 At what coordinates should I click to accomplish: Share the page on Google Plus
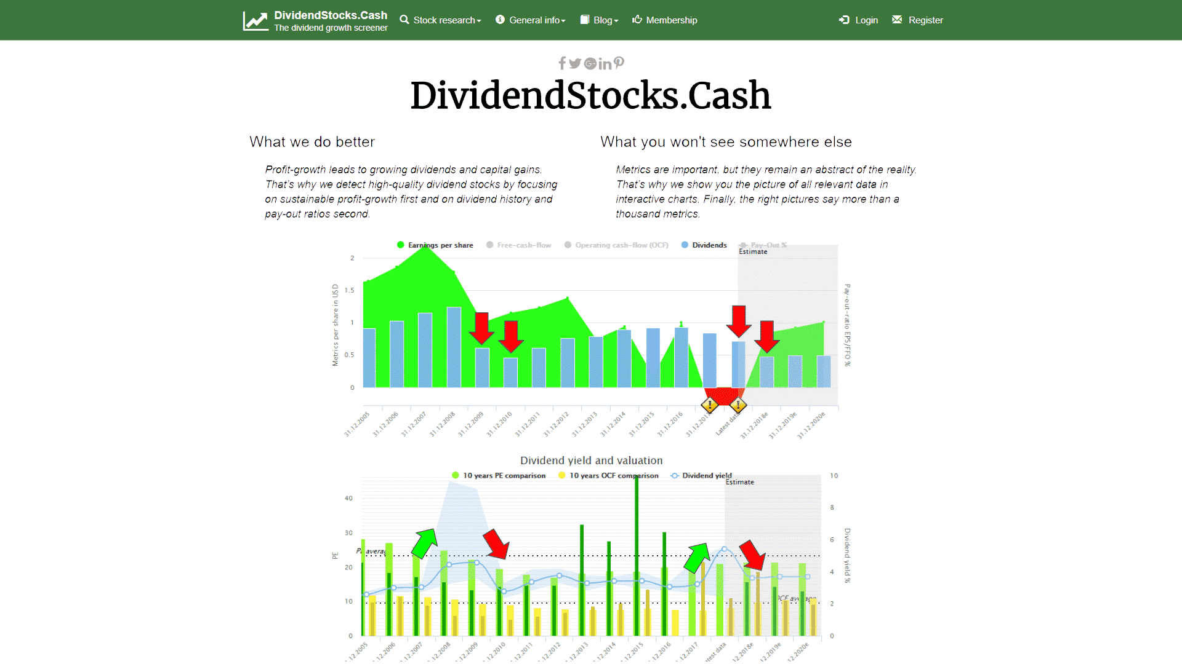(590, 63)
